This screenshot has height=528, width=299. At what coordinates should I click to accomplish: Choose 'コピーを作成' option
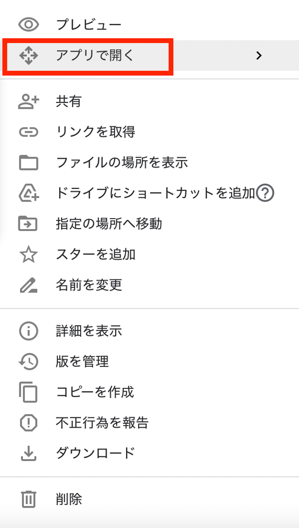point(95,392)
